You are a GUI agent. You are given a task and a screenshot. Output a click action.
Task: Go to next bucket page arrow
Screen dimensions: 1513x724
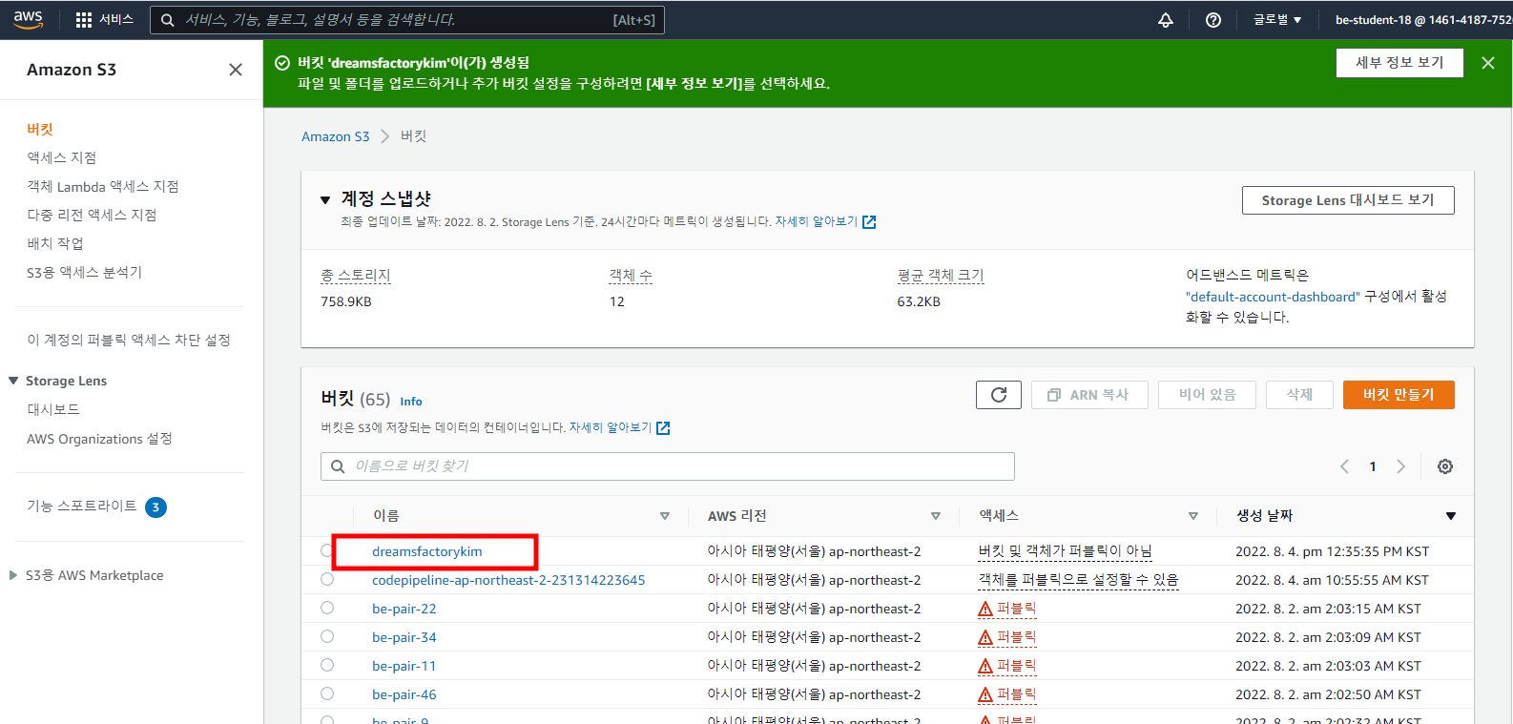point(1400,466)
